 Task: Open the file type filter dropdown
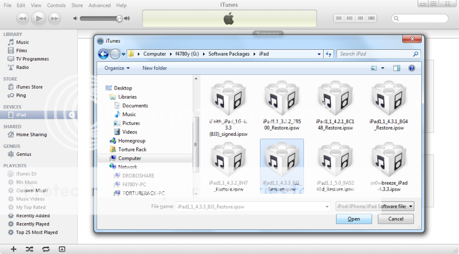(411, 207)
